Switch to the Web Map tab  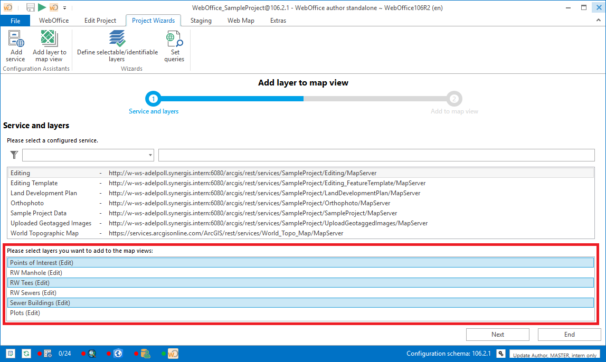point(241,21)
